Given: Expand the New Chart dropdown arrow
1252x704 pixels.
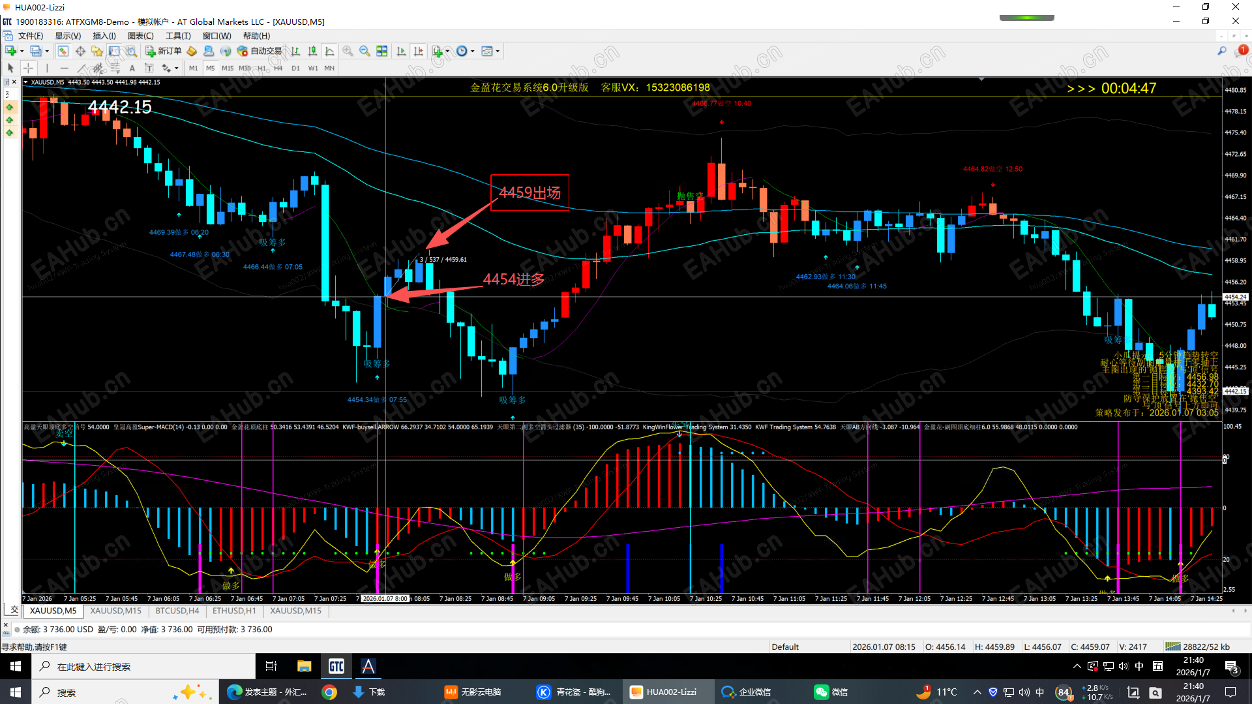Looking at the screenshot, I should point(22,51).
